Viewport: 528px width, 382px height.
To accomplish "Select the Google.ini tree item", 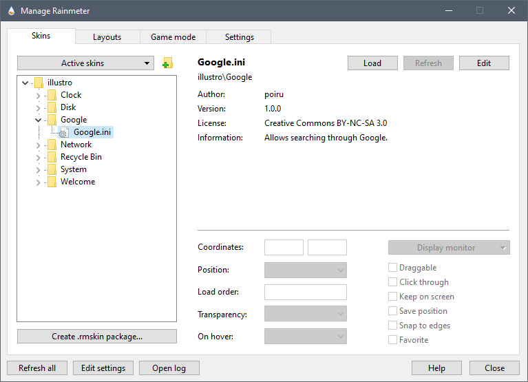I will pos(92,132).
